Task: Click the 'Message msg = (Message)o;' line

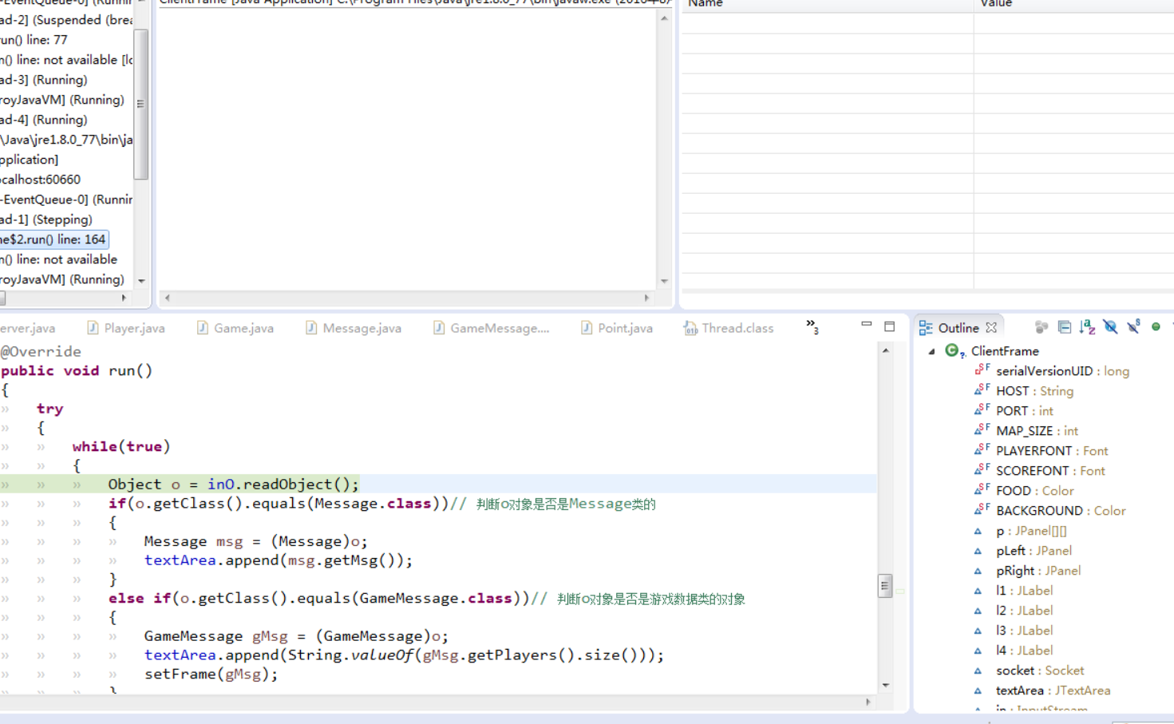Action: (x=255, y=541)
